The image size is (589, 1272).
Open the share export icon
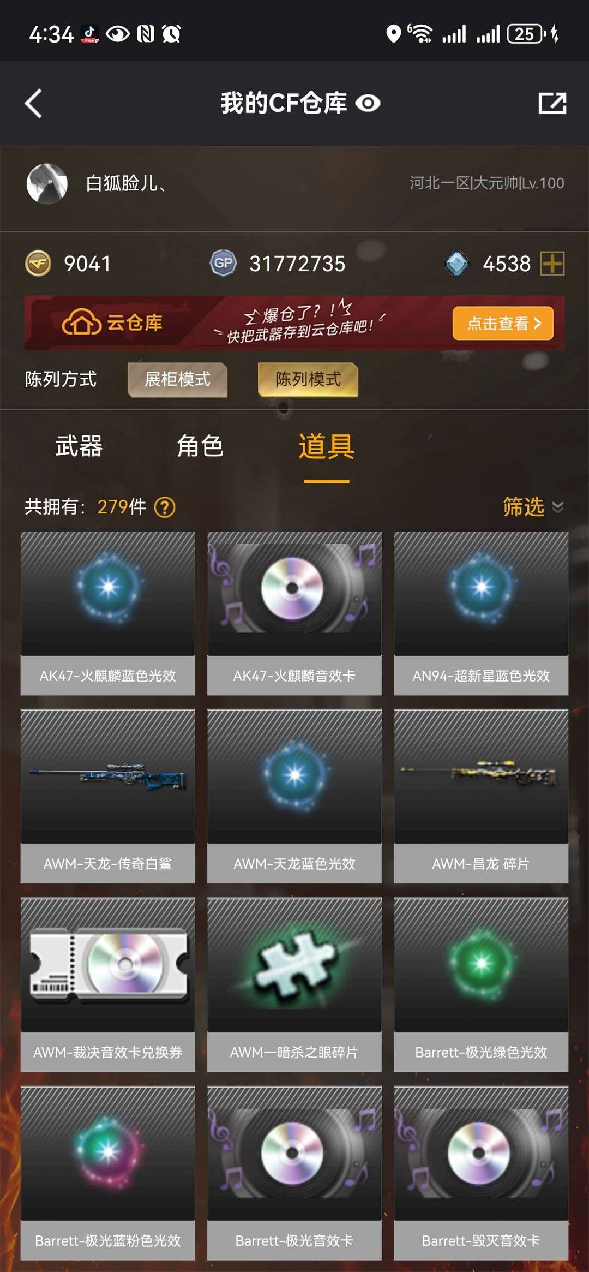pos(552,103)
